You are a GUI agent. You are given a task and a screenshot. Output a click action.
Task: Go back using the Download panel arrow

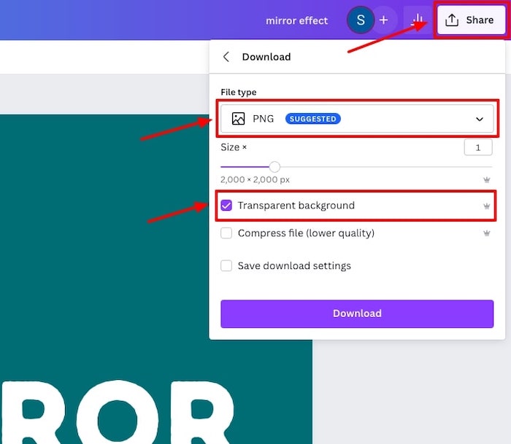coord(226,57)
